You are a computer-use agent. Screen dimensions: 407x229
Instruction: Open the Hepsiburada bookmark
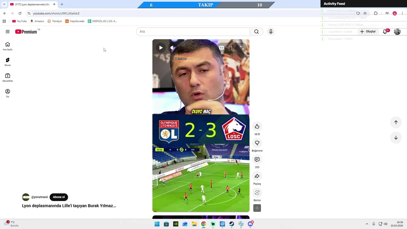pyautogui.click(x=75, y=21)
